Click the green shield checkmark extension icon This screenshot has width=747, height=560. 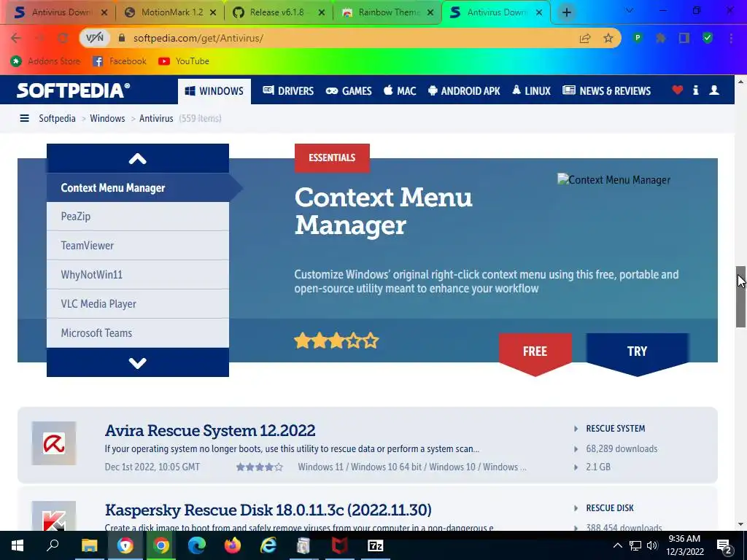tap(708, 38)
